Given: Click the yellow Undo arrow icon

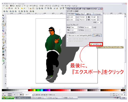Looking at the screenshot, I should coord(22,8).
